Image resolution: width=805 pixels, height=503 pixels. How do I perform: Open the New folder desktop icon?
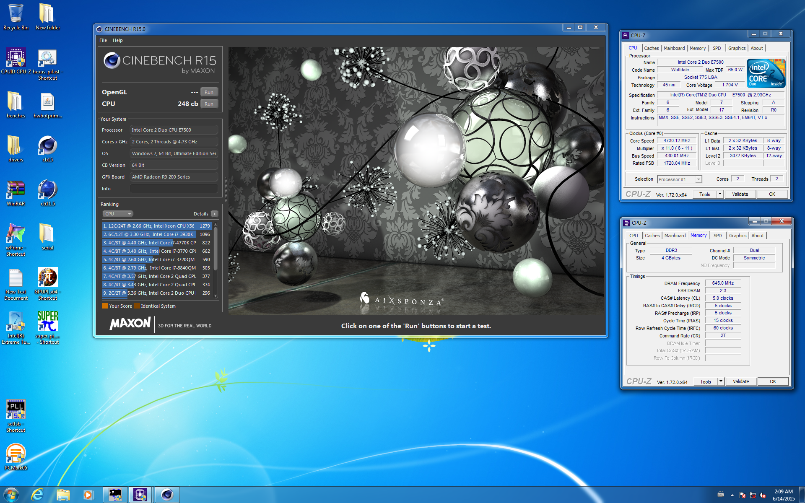48,17
